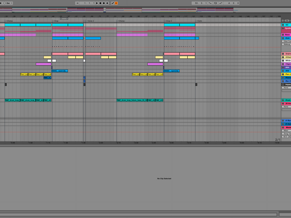
Task: Fold the Kick track
Action: pyautogui.click(x=283, y=38)
